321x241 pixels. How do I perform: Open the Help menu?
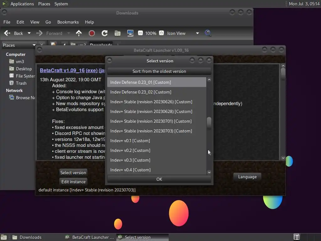pyautogui.click(x=89, y=22)
